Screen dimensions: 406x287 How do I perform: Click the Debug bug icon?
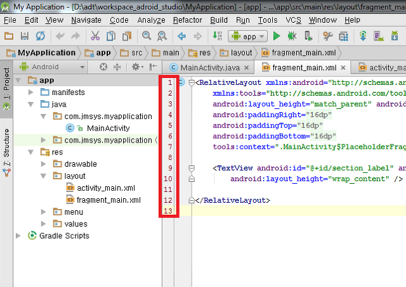292,36
